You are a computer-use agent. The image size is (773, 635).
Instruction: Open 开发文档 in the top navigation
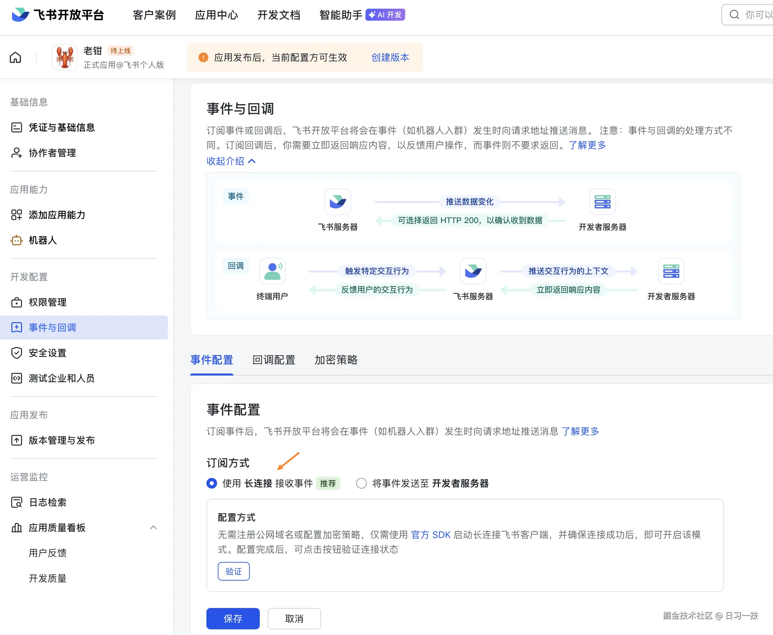coord(279,15)
